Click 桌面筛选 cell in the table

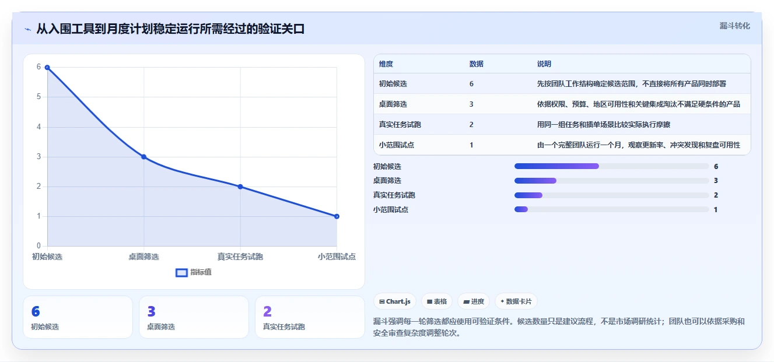coord(393,104)
